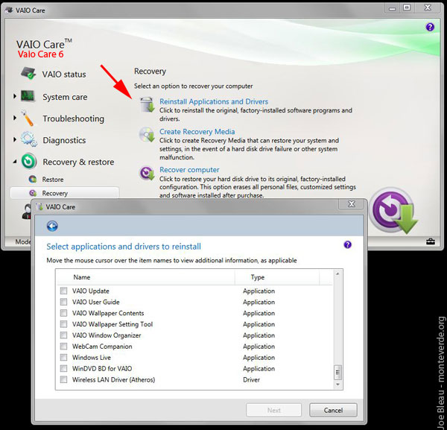The width and height of the screenshot is (447, 430).
Task: Click the Diagnostics gears icon
Action: pyautogui.click(x=28, y=139)
